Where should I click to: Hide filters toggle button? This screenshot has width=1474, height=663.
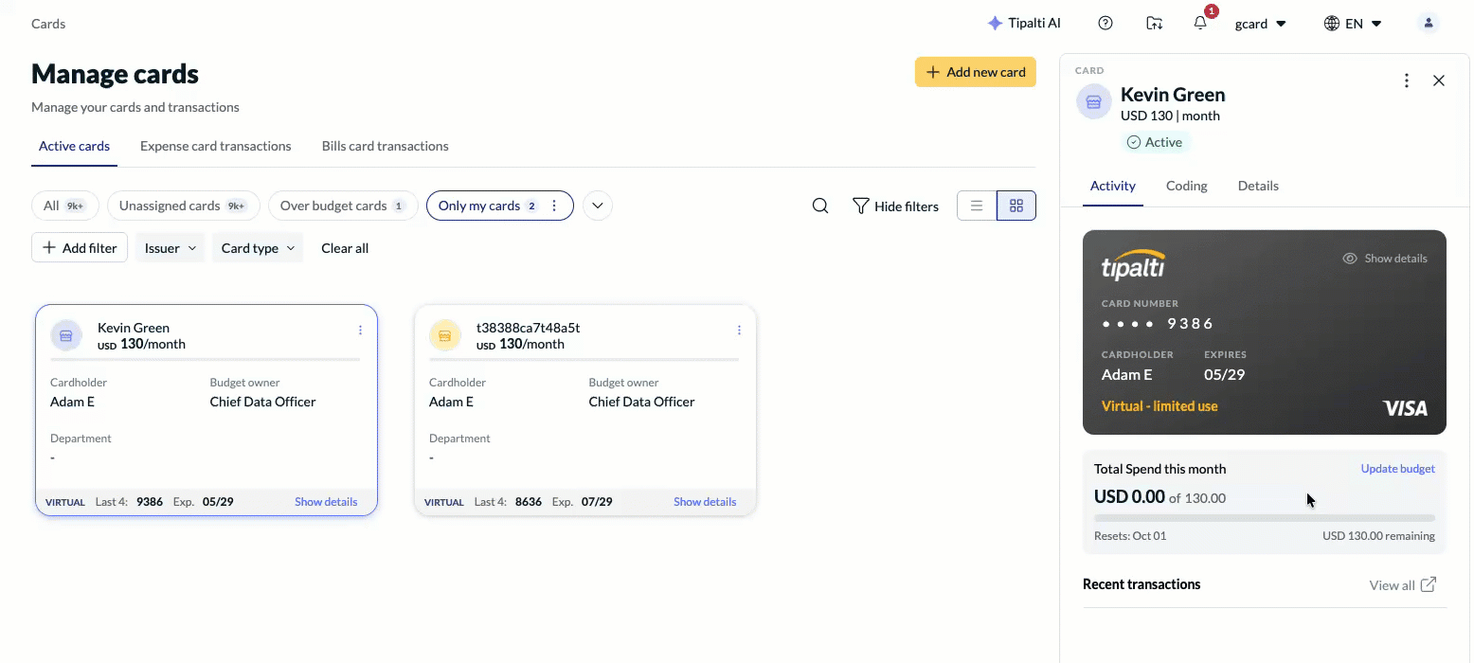point(895,206)
